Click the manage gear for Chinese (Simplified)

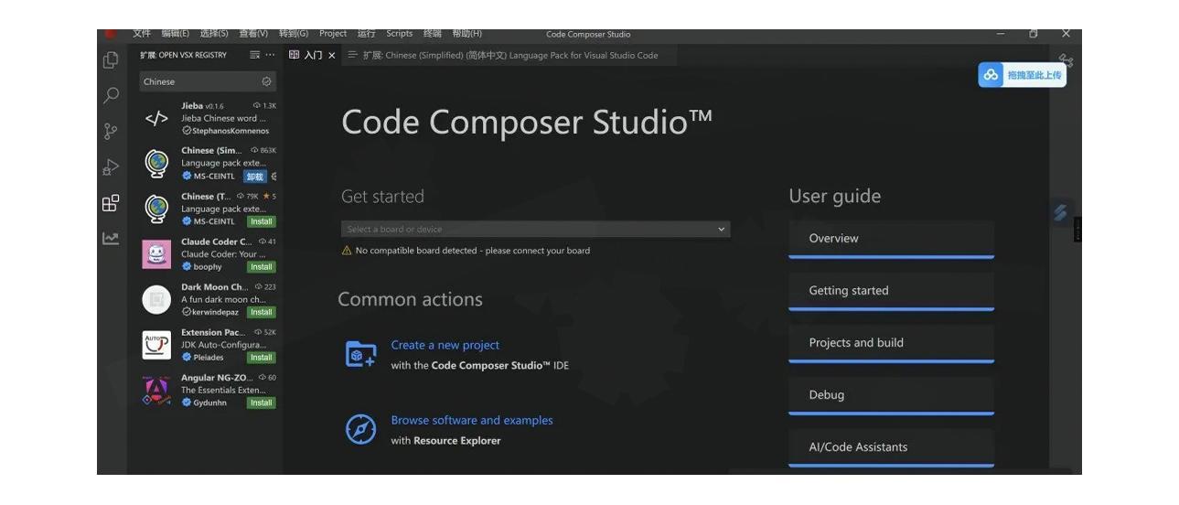pos(273,177)
